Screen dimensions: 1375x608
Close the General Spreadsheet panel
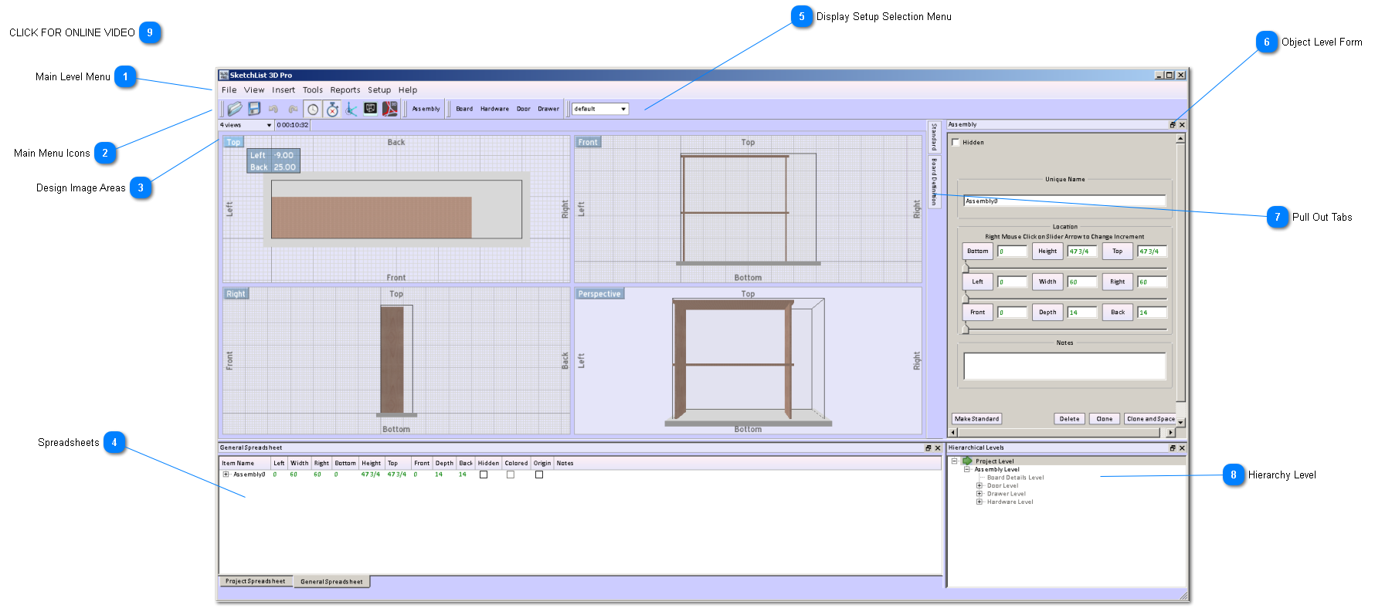point(938,448)
